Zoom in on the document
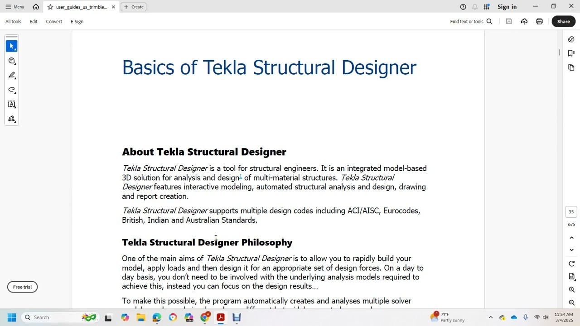Viewport: 580px width, 326px height. coord(571,290)
